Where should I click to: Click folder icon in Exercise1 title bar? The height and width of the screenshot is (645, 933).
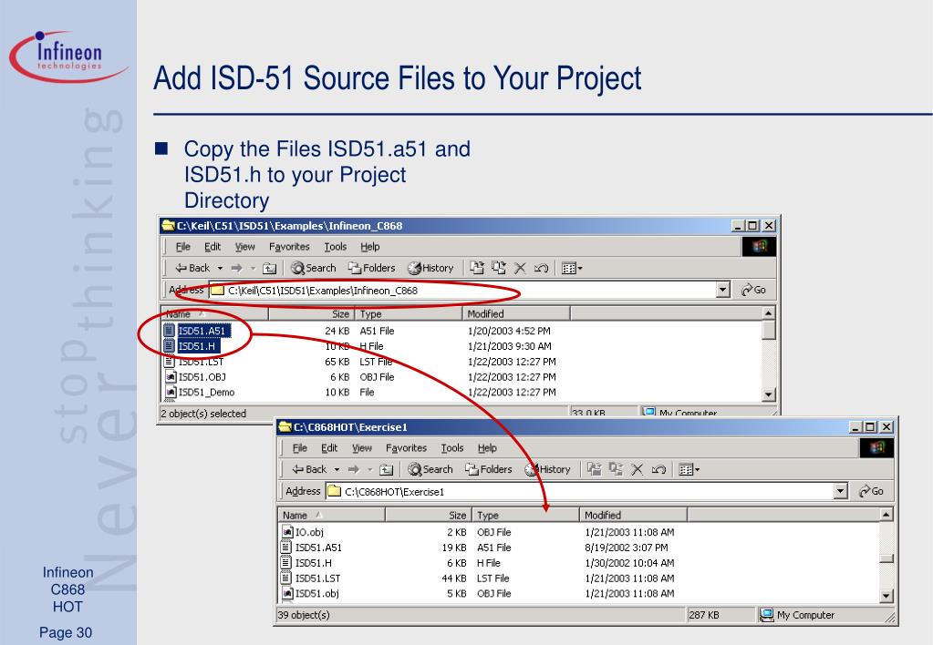pos(285,427)
